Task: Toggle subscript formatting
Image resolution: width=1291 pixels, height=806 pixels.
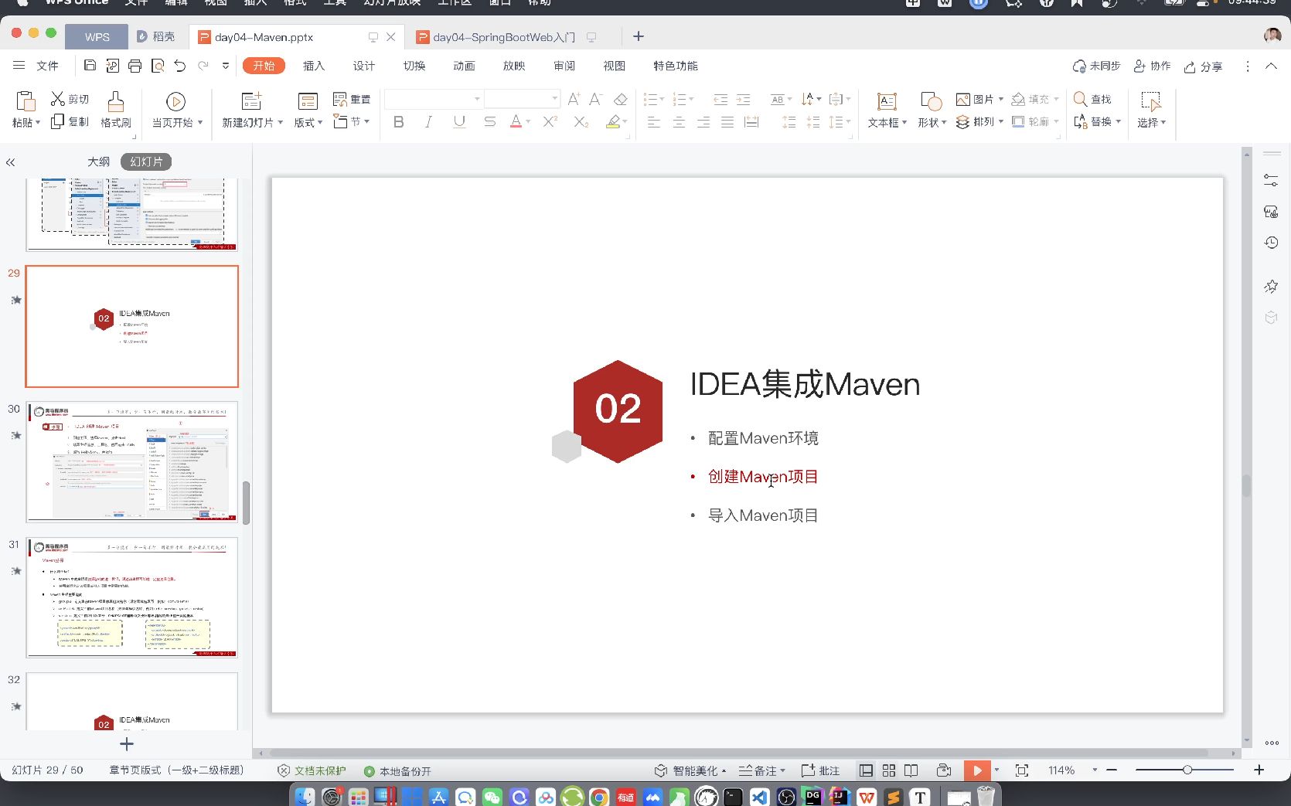Action: pos(581,122)
